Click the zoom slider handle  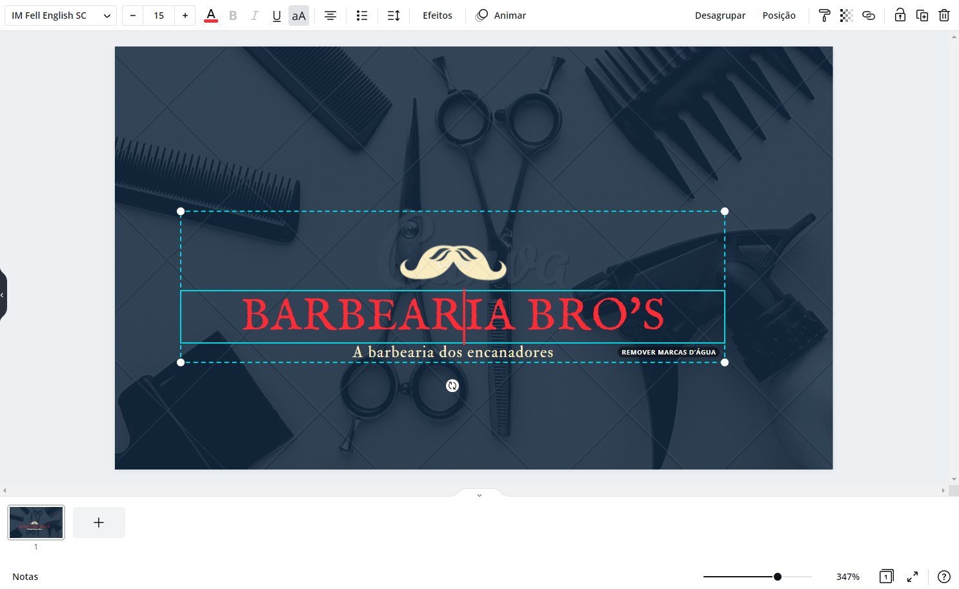[x=778, y=577]
